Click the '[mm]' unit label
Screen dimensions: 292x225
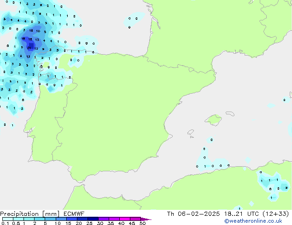pos(51,214)
